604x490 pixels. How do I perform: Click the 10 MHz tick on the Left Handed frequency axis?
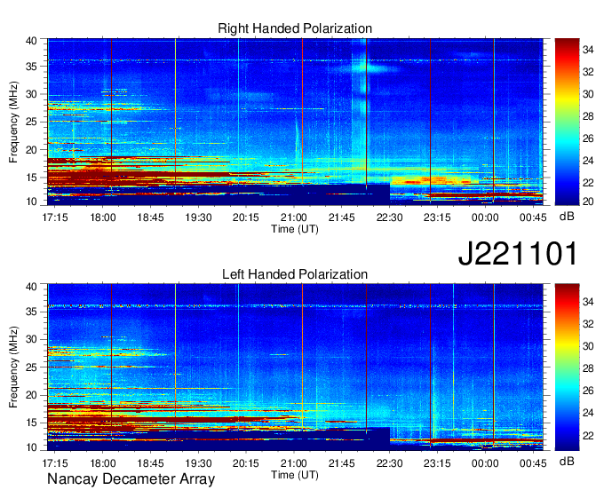(x=32, y=447)
